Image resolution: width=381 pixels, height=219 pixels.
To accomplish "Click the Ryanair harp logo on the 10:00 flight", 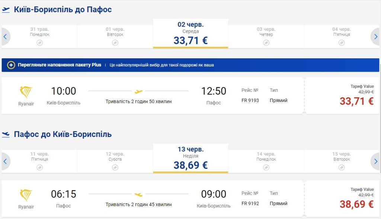I will click(x=26, y=92).
